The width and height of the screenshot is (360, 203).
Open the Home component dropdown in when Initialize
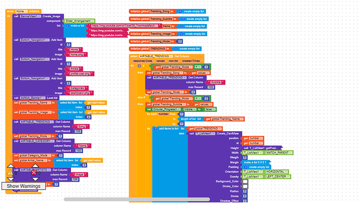21,11
